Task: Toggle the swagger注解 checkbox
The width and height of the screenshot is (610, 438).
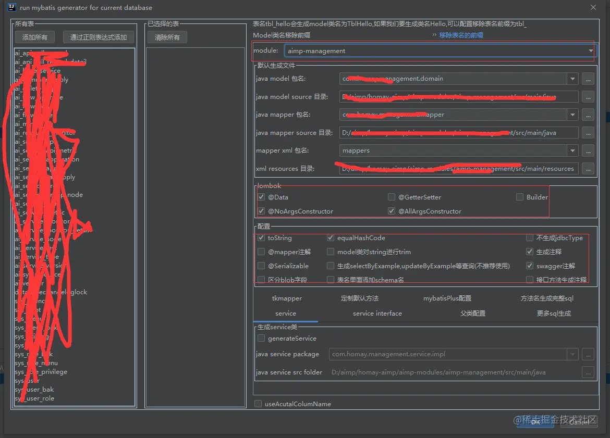Action: [x=530, y=266]
